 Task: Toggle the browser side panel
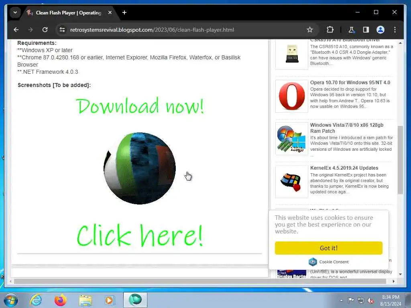(366, 30)
